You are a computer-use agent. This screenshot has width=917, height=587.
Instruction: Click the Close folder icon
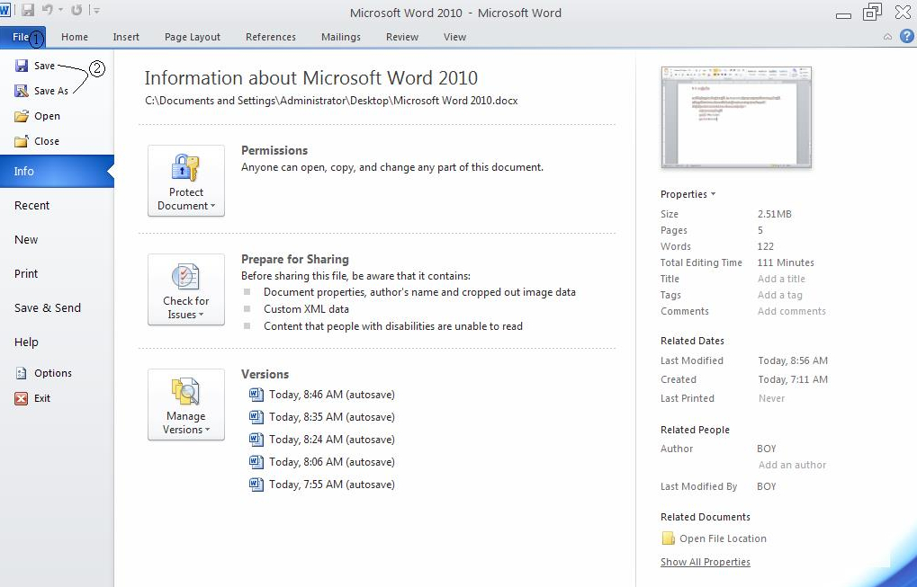[22, 141]
